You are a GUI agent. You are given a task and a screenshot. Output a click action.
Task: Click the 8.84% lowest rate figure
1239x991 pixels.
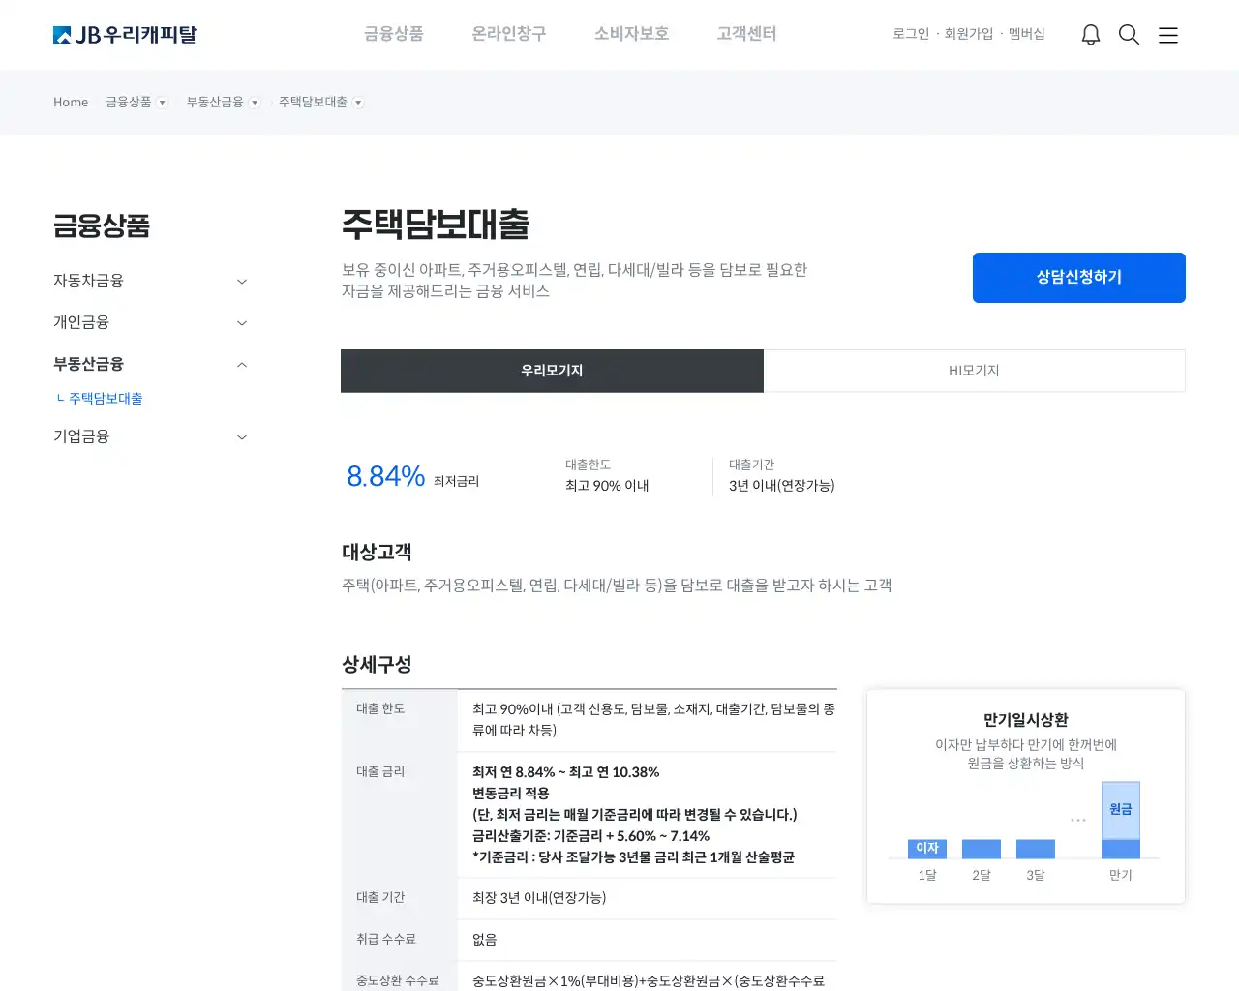[385, 476]
